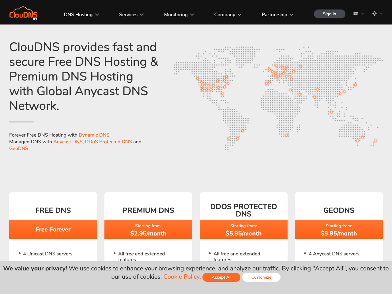Expand the DNS Hosting menu chevron
Image resolution: width=392 pixels, height=294 pixels.
point(97,15)
